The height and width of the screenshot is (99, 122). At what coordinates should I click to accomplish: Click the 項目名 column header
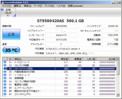(x=34, y=59)
